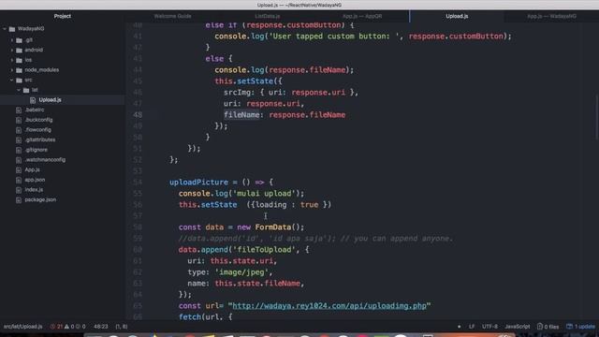Click the FormData constructor call
Screen dimensions: 599x337
coord(279,227)
